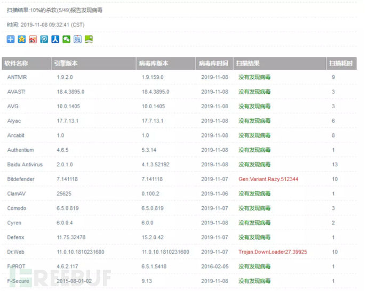Select the Arcabit row name
The image size is (368, 291).
click(15, 135)
